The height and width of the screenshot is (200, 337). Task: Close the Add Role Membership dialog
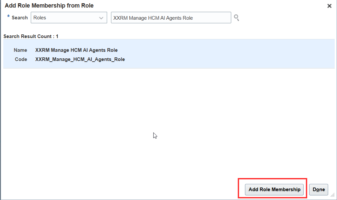[x=329, y=6]
